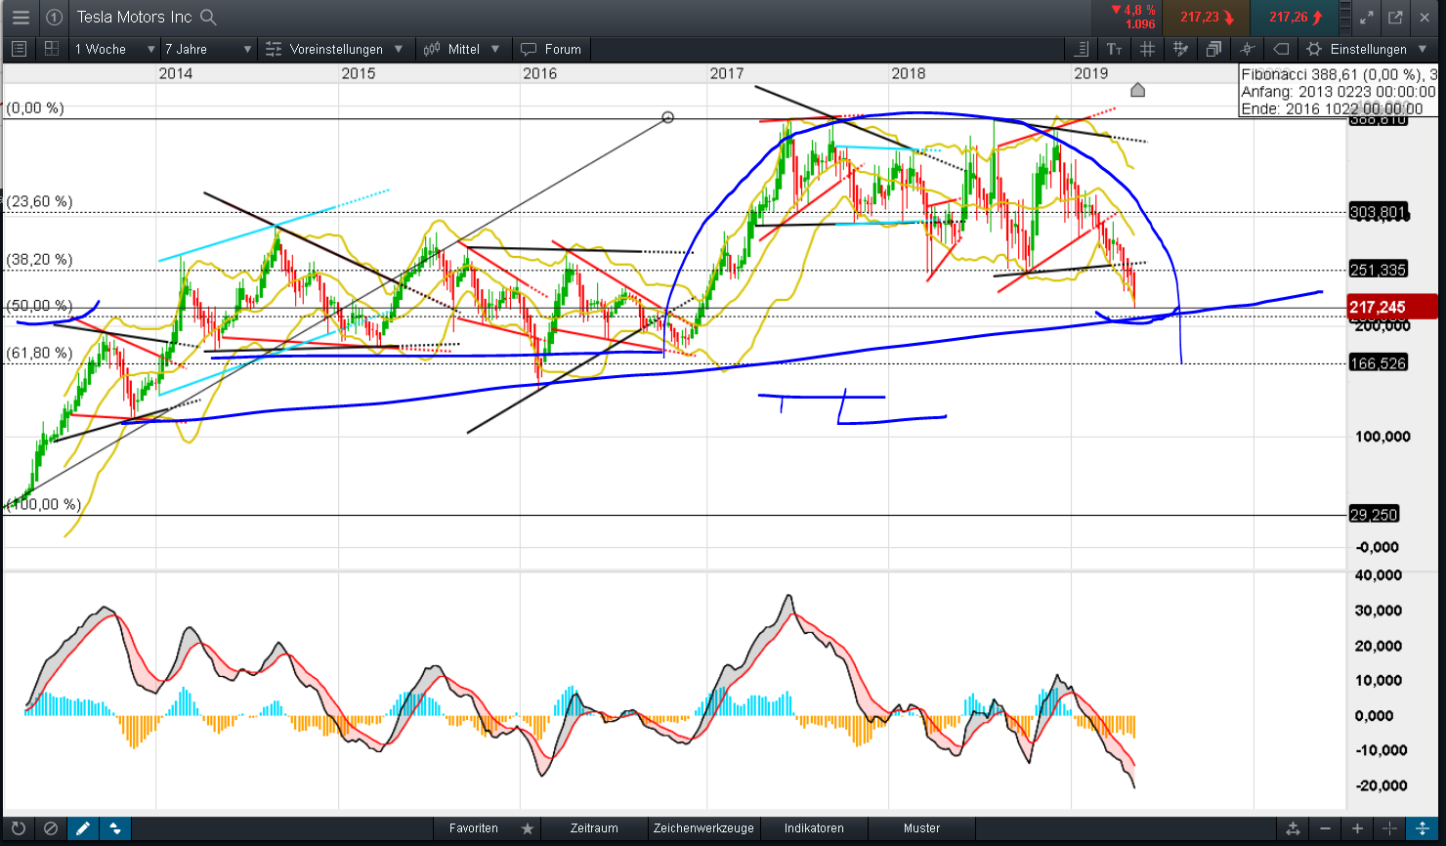The height and width of the screenshot is (846, 1446).
Task: Click the 166,526 price axis label
Action: click(x=1378, y=363)
